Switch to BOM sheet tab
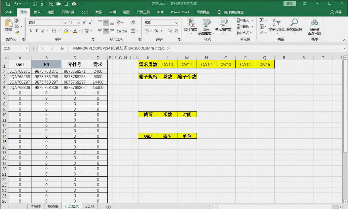Screen dimensions: 348x209 pyautogui.click(x=89, y=206)
